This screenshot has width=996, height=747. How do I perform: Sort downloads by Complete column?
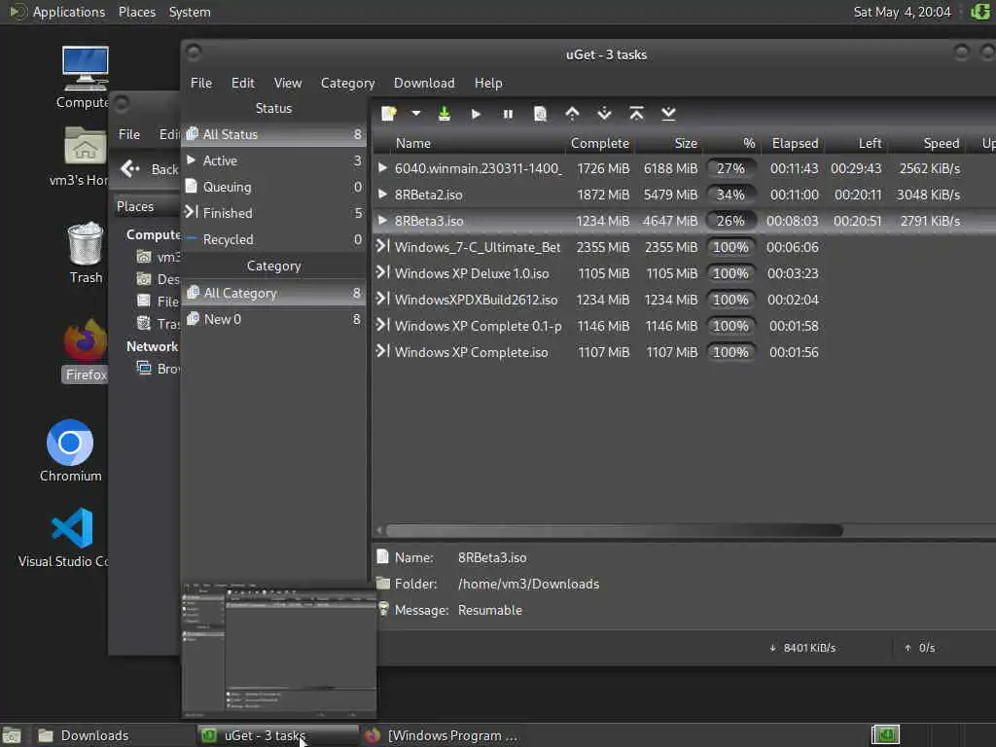(x=600, y=144)
